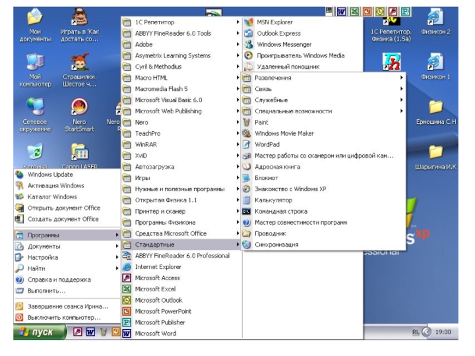Open the Стандартные menu item
Viewport: 475px width, 356px height.
[x=181, y=244]
